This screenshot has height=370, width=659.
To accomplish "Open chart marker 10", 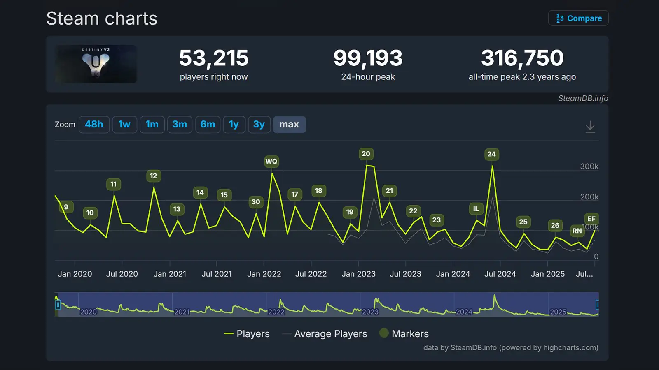I will point(90,213).
